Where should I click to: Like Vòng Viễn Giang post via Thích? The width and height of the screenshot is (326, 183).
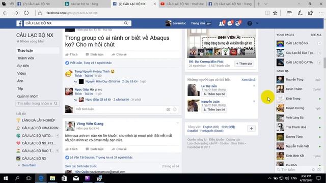(71, 149)
